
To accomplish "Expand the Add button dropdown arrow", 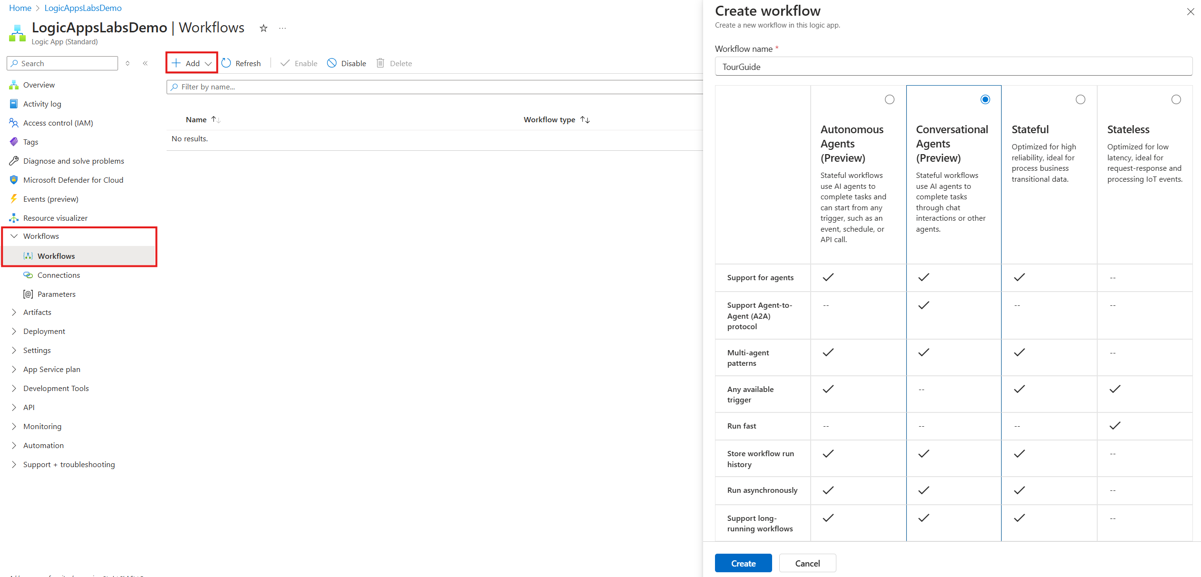I will click(x=208, y=63).
